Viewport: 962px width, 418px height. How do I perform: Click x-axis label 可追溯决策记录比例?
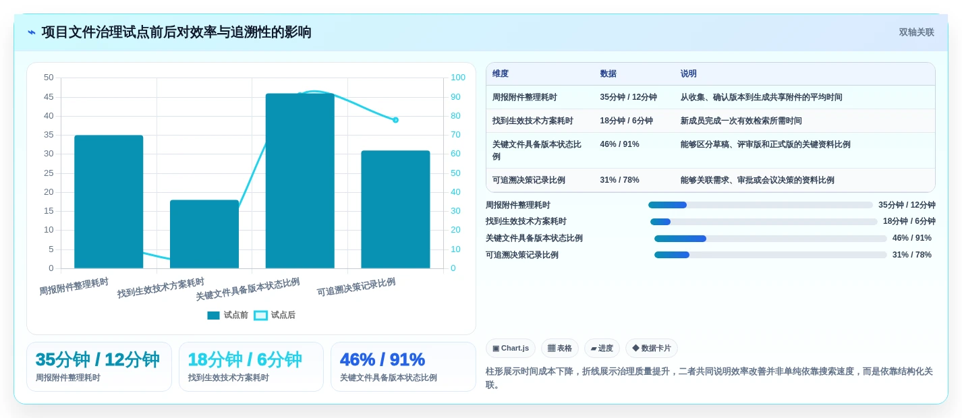pyautogui.click(x=356, y=287)
